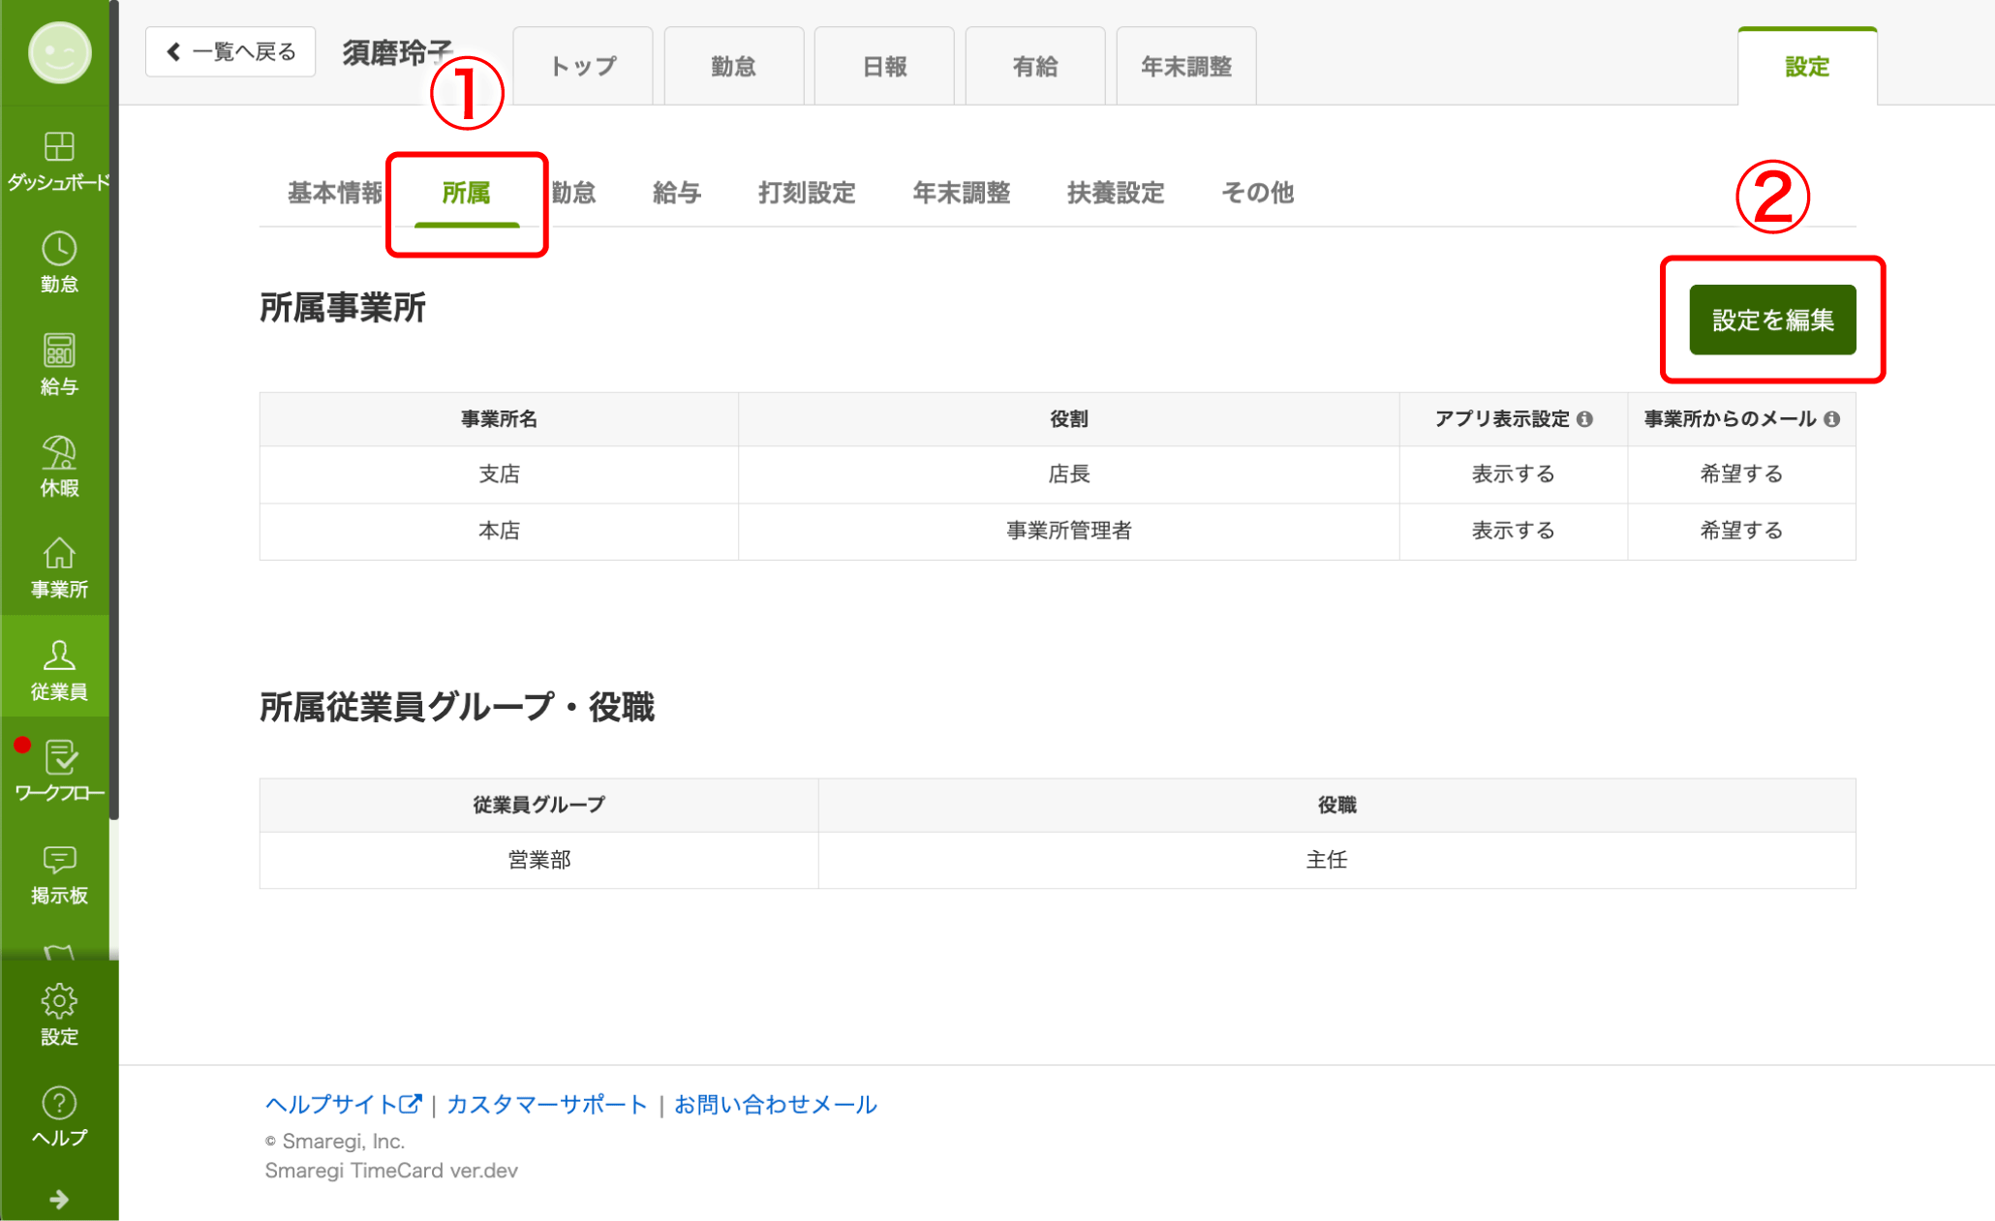Open the 設定 gear icon in sidebar
Image resolution: width=1995 pixels, height=1221 pixels.
pos(58,1014)
